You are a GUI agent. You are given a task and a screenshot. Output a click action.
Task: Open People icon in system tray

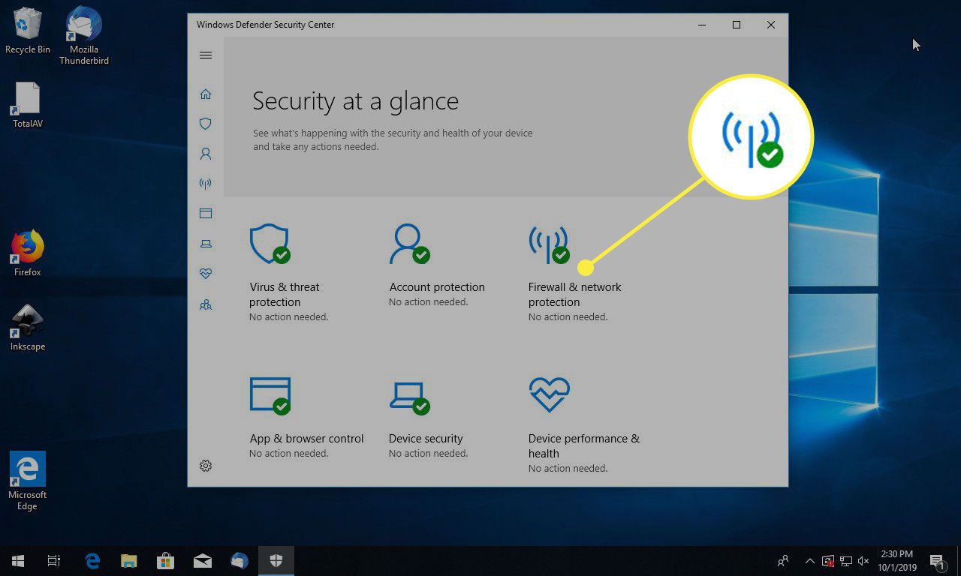tap(783, 561)
